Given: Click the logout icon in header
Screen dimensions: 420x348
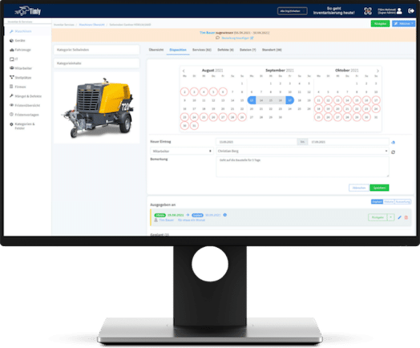Looking at the screenshot, I should pos(411,11).
